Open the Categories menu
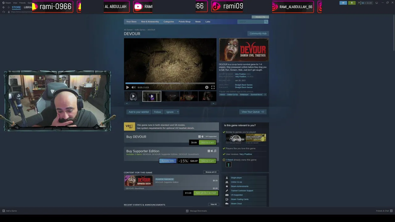This screenshot has width=395, height=222. [168, 22]
